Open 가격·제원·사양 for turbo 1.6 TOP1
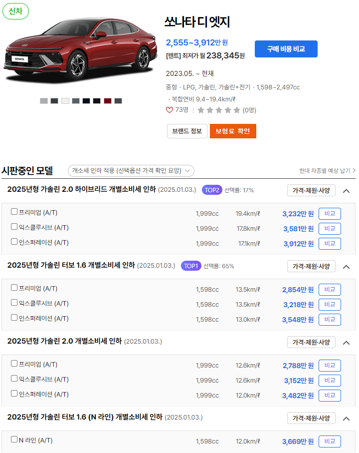Image resolution: width=359 pixels, height=453 pixels. pos(311,266)
